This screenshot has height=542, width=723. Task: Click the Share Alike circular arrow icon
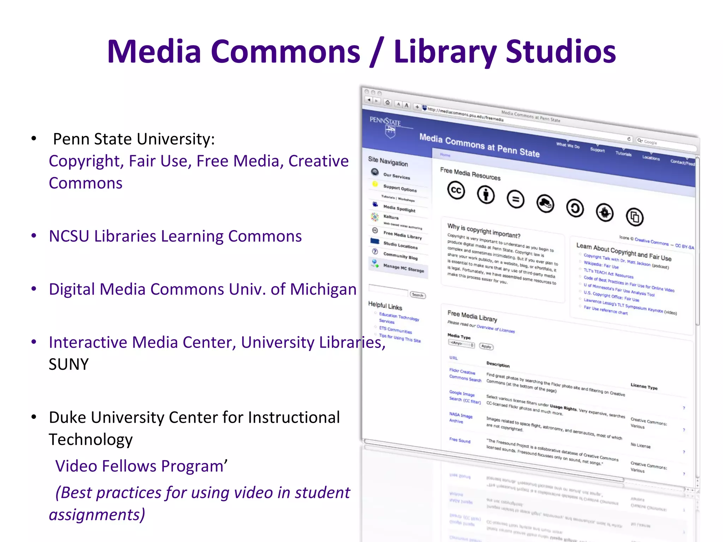tap(575, 208)
